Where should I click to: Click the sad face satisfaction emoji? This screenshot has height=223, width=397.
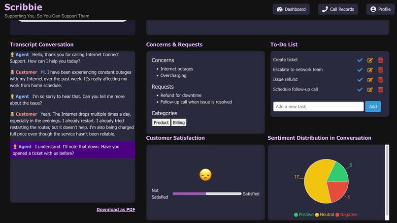(205, 175)
